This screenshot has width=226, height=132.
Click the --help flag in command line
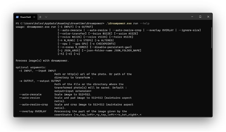click(x=144, y=23)
